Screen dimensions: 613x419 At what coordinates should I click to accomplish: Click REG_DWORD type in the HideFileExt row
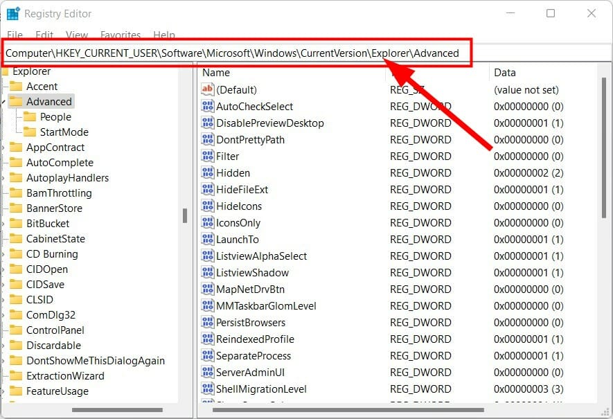click(420, 190)
